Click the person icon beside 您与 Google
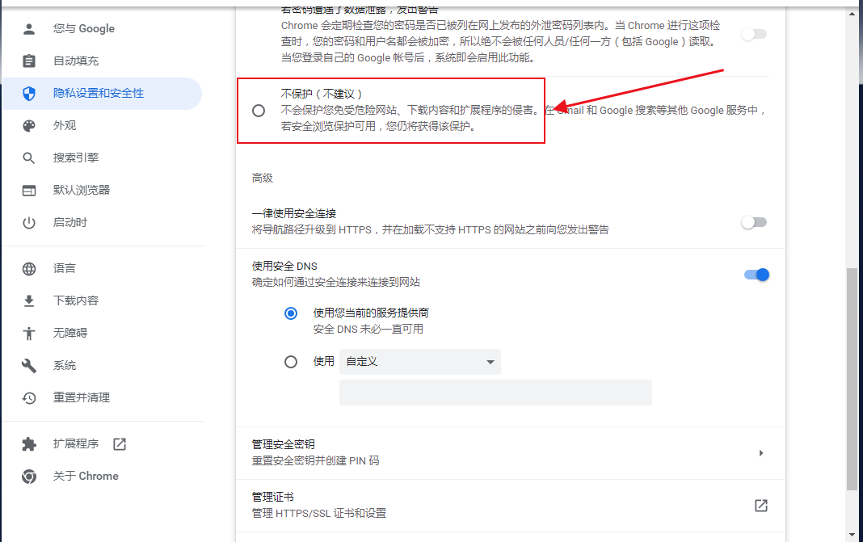Screen dimensions: 863x542 tap(29, 28)
